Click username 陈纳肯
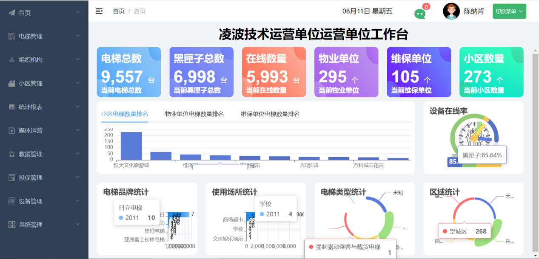The height and width of the screenshot is (259, 539). point(474,11)
